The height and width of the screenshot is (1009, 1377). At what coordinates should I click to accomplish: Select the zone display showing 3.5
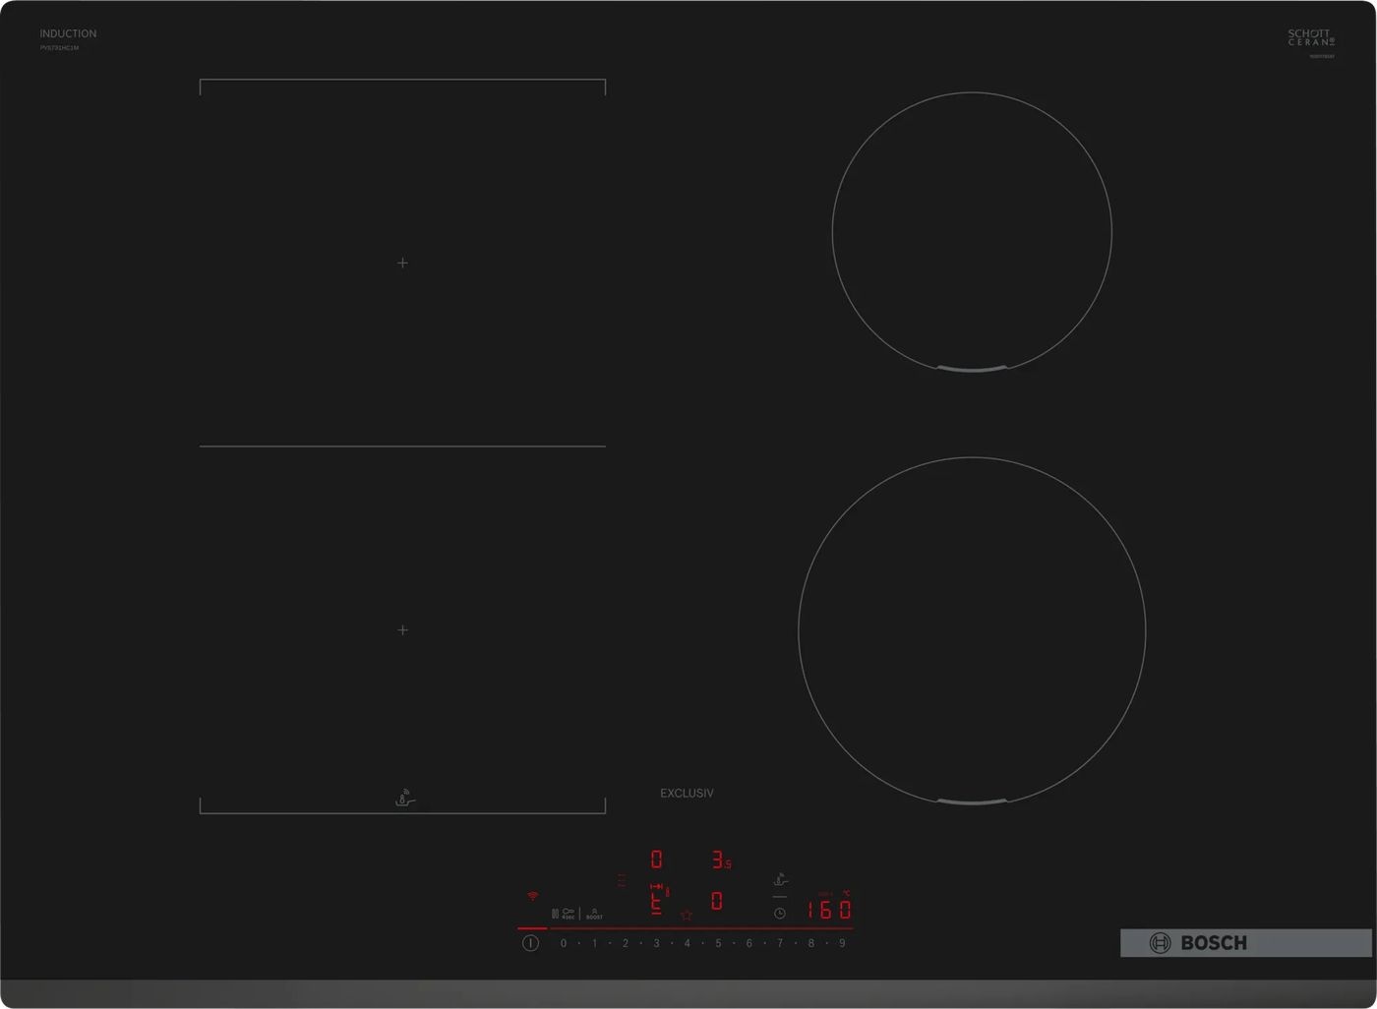(x=721, y=861)
